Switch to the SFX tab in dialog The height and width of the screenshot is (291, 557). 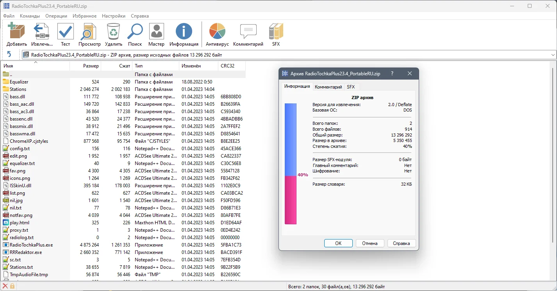pyautogui.click(x=351, y=87)
